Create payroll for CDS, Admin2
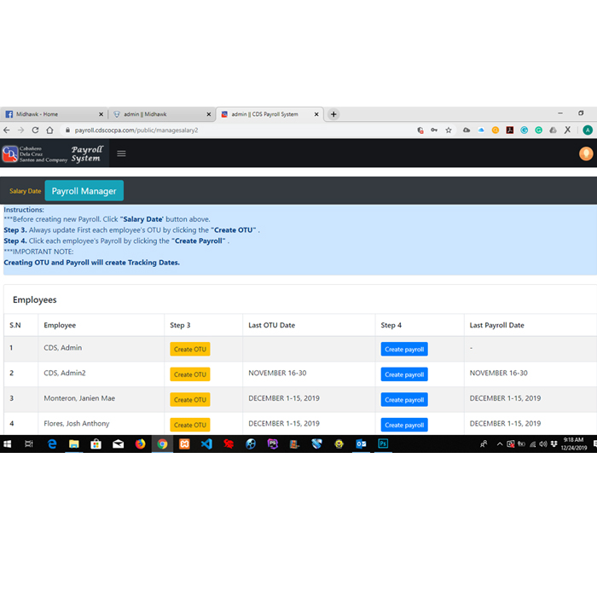The height and width of the screenshot is (597, 597). tap(403, 374)
